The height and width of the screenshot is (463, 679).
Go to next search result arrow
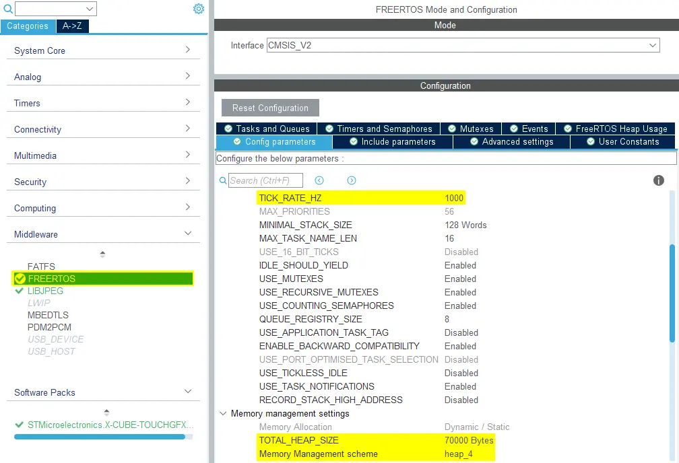(351, 180)
